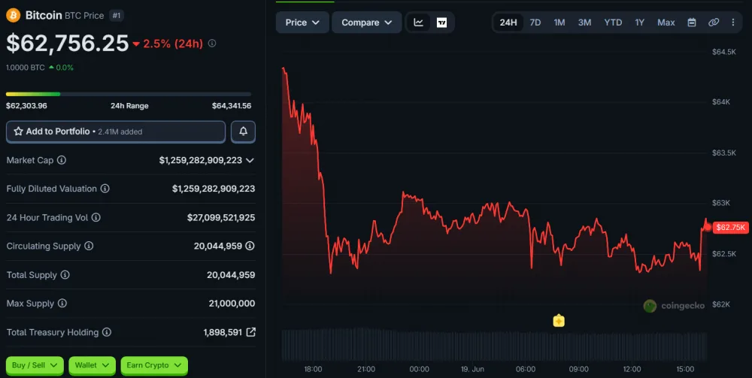Open the Compare dropdown
The image size is (752, 378).
366,23
